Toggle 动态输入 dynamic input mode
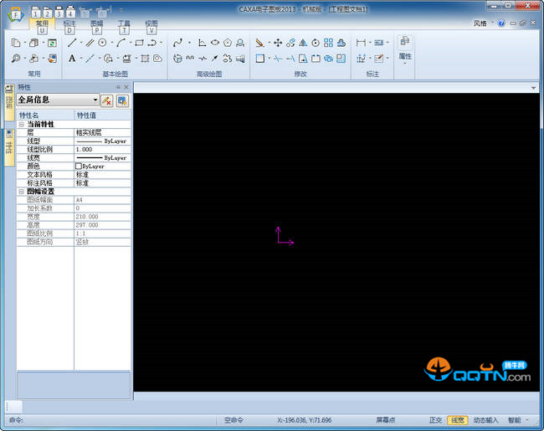The width and height of the screenshot is (544, 431). tap(485, 420)
